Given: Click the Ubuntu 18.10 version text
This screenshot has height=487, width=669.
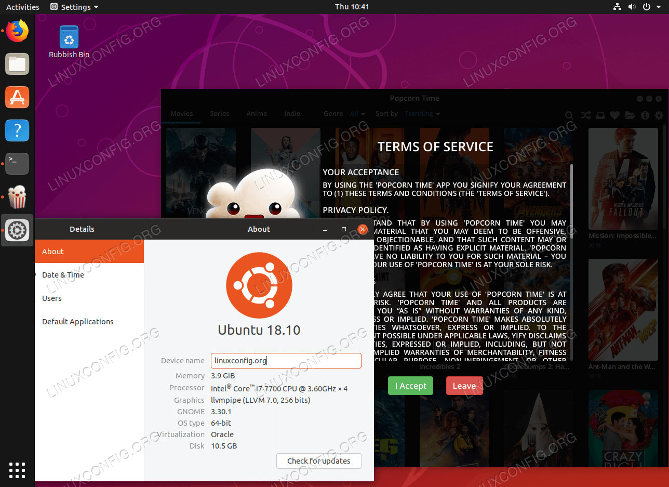Looking at the screenshot, I should coord(259,330).
